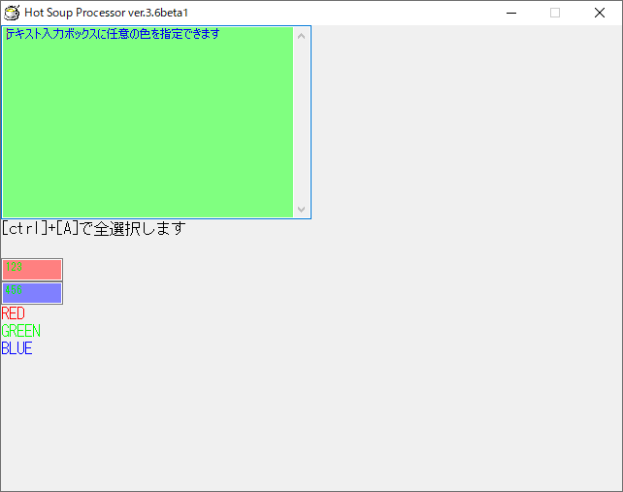Viewport: 623px width, 492px height.
Task: Click the green number 456 in the blue field
Action: 13,291
